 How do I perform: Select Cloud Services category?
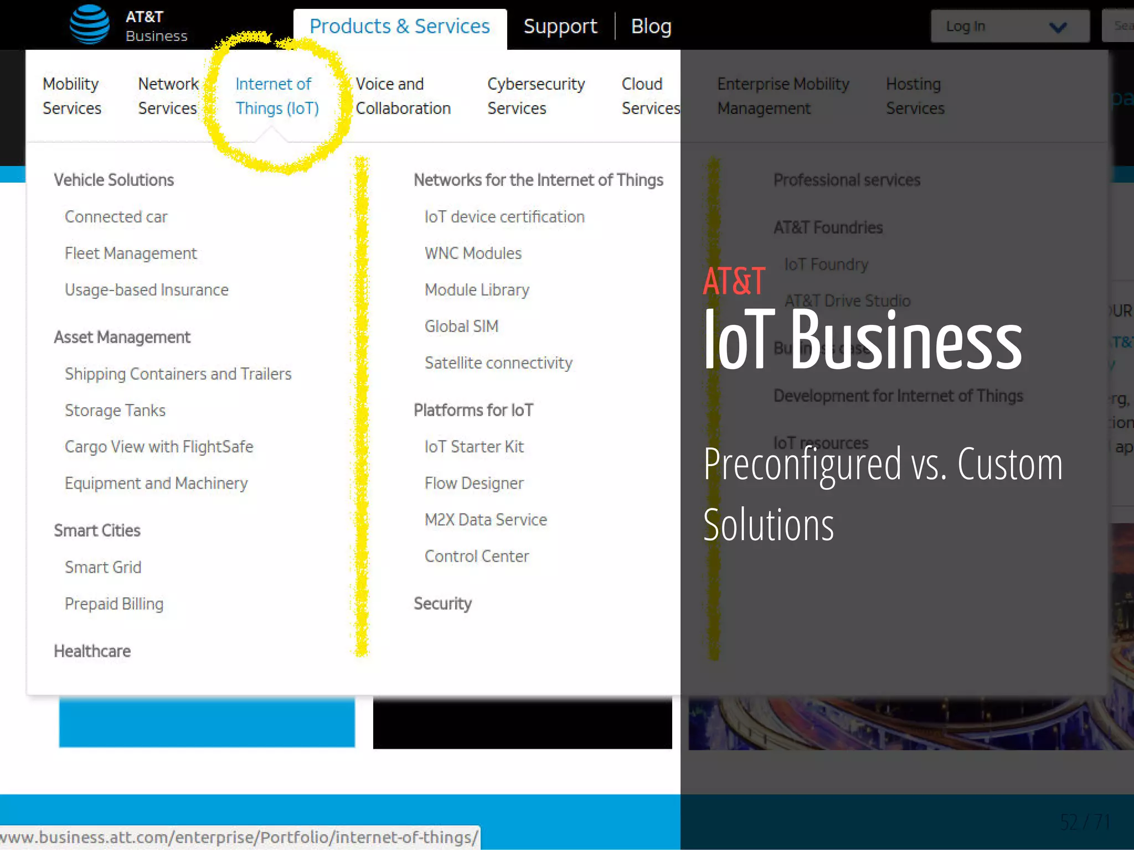pyautogui.click(x=651, y=96)
